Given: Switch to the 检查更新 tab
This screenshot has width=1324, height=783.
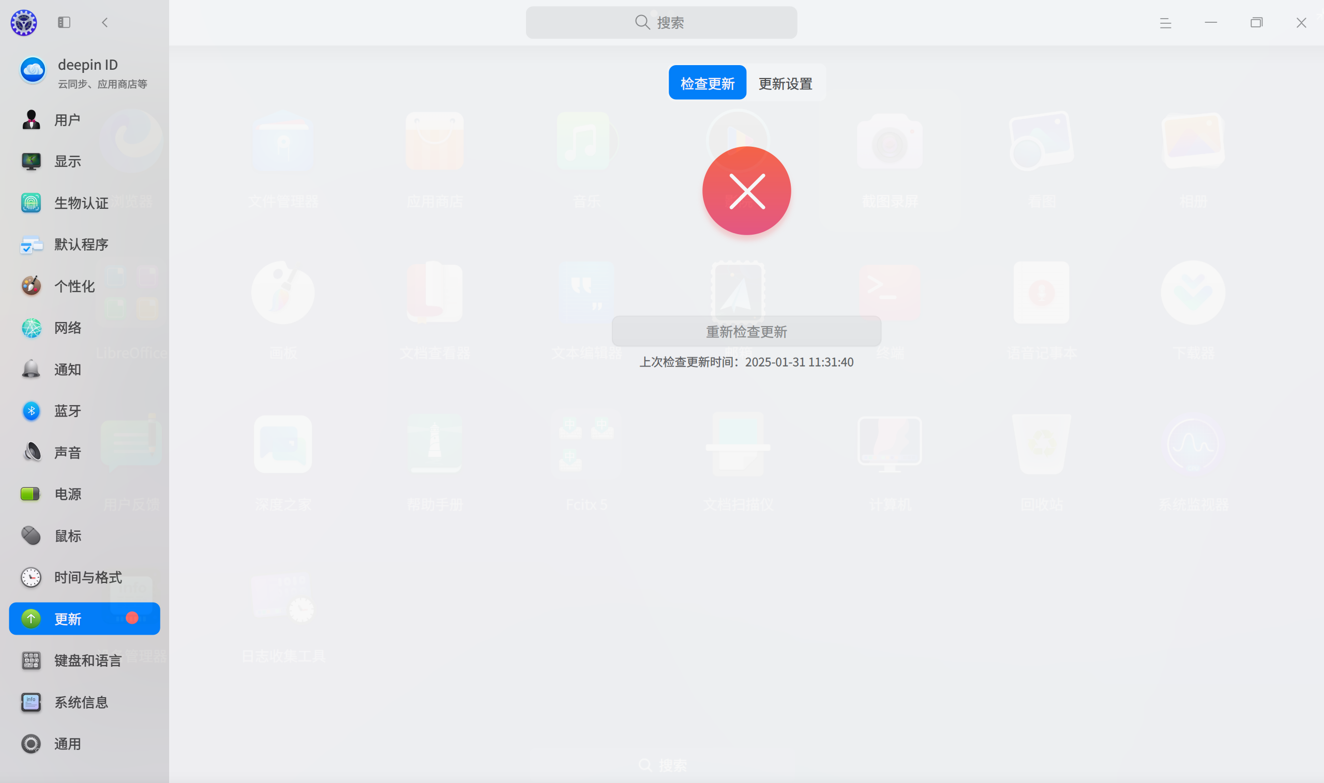Looking at the screenshot, I should click(708, 83).
